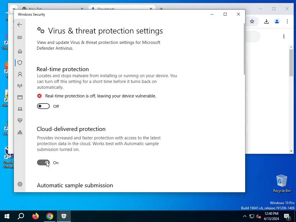Open taskbar clock and date
The width and height of the screenshot is (296, 222).
click(x=271, y=216)
